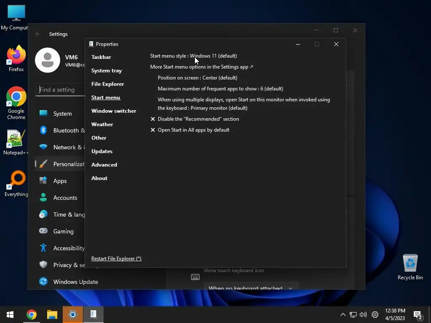Switch to the Advanced section
The height and width of the screenshot is (323, 431).
[x=104, y=165]
